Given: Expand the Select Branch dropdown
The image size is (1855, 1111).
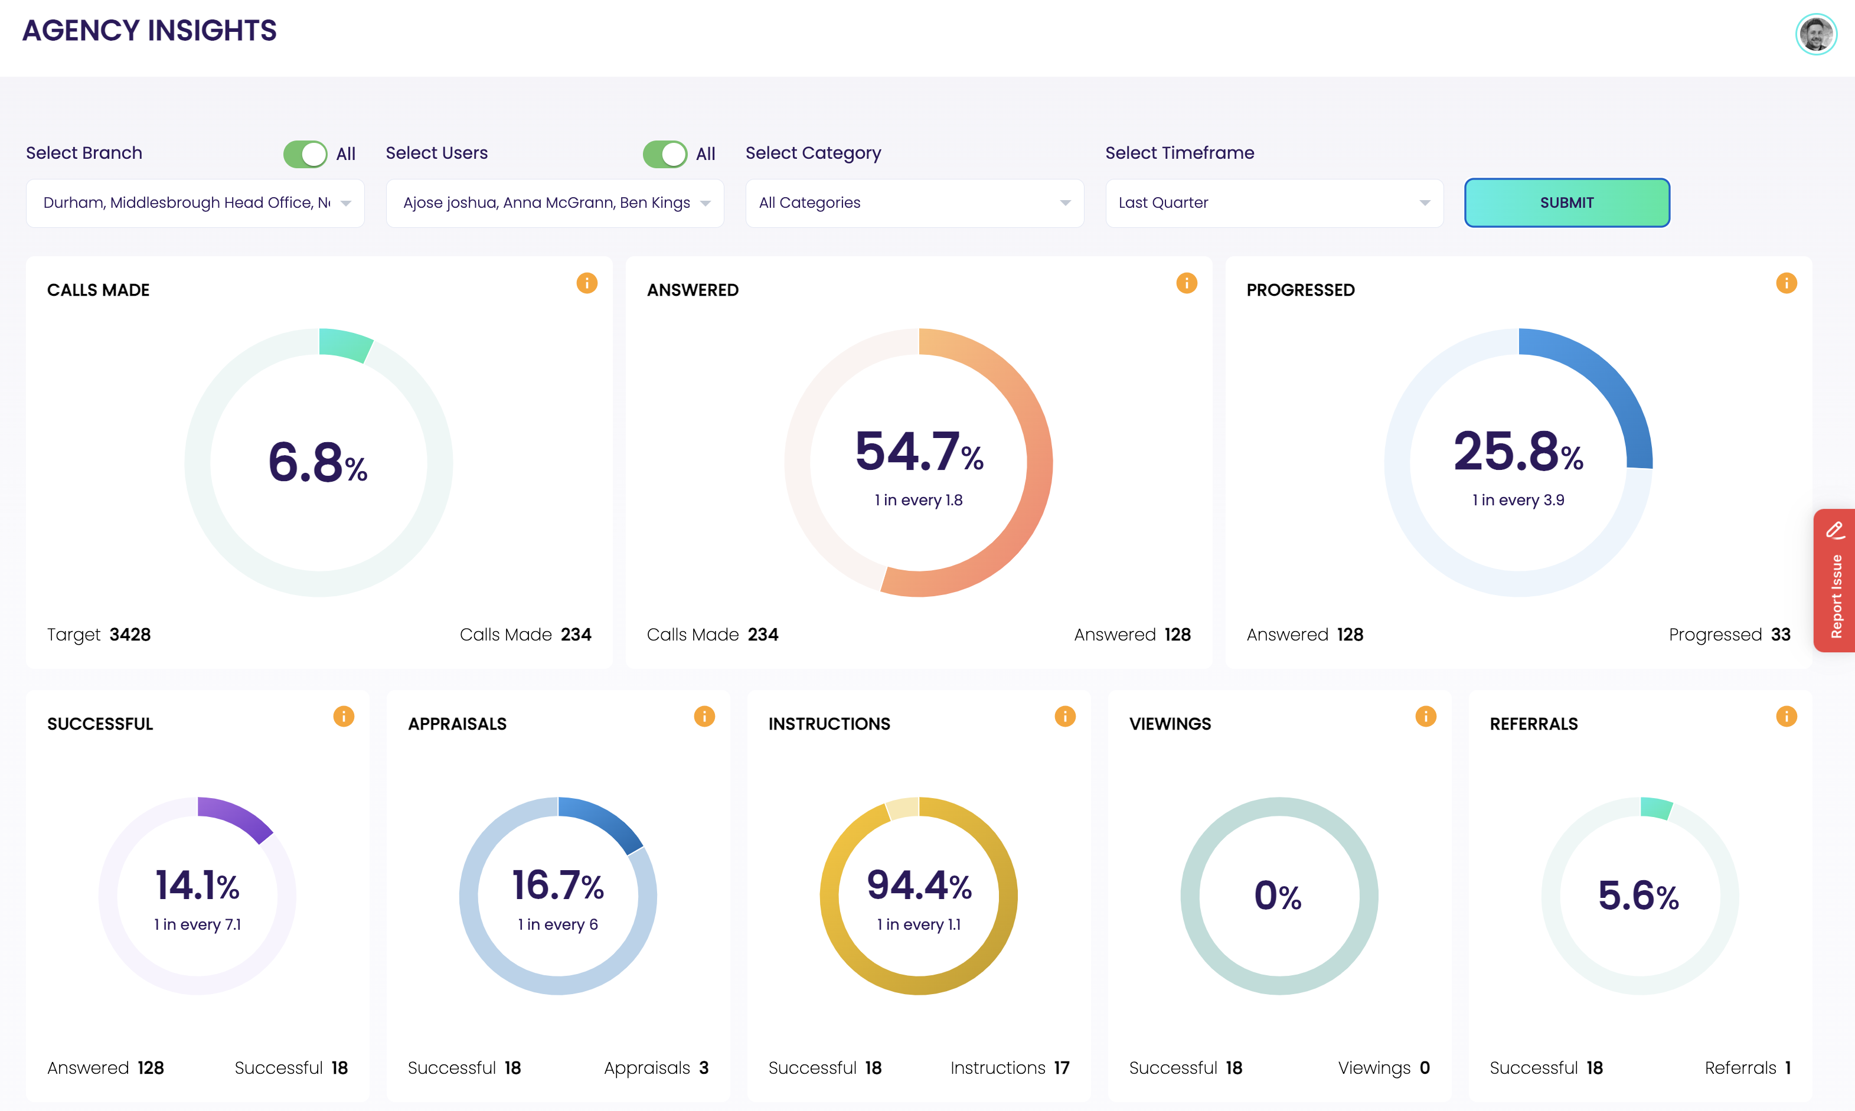Looking at the screenshot, I should pyautogui.click(x=195, y=203).
